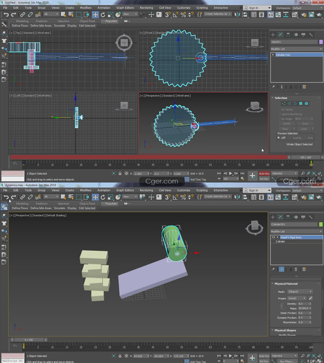
Task: Click ViewCube in the Untitled Perspective viewport
Action: [254, 107]
